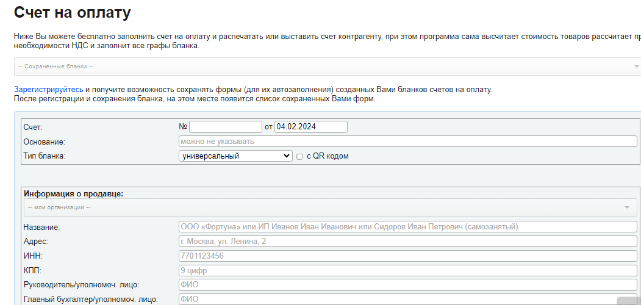
Task: Click the «Руководитель/уполномоч. лицо» name field
Action: tap(407, 285)
